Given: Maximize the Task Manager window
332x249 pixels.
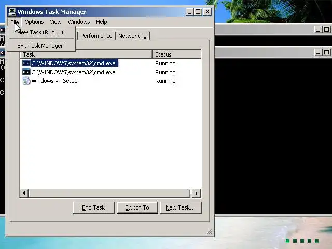Looking at the screenshot, I should pyautogui.click(x=198, y=12).
